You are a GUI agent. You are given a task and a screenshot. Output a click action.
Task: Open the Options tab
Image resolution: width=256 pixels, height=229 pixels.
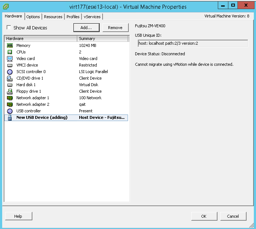click(33, 17)
